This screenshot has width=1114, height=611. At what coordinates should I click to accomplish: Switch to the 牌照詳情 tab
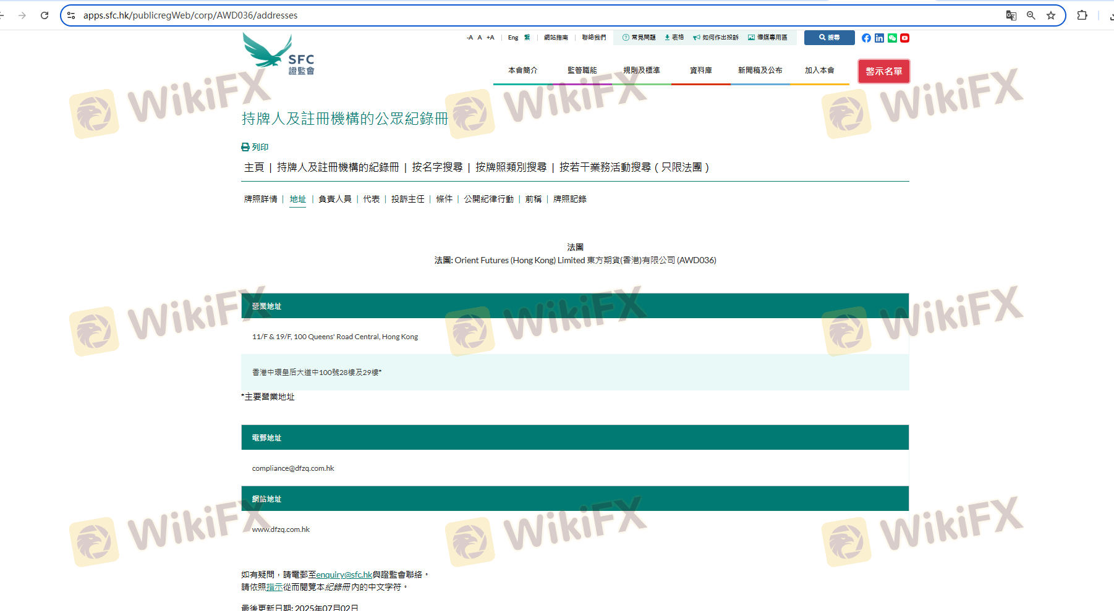click(x=260, y=199)
